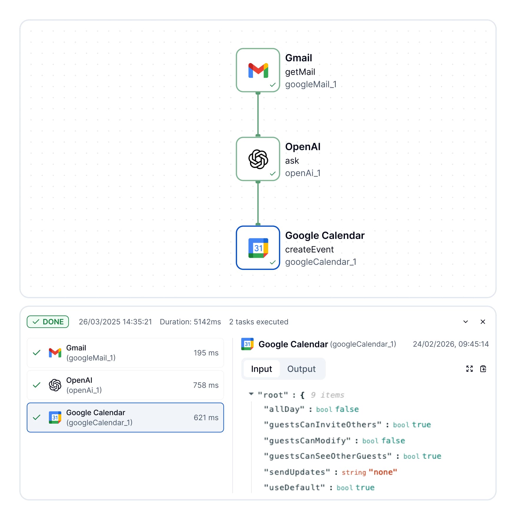Viewport: 516px width, 520px height.
Task: Click the Gmail icon in task list
Action: [x=55, y=353]
